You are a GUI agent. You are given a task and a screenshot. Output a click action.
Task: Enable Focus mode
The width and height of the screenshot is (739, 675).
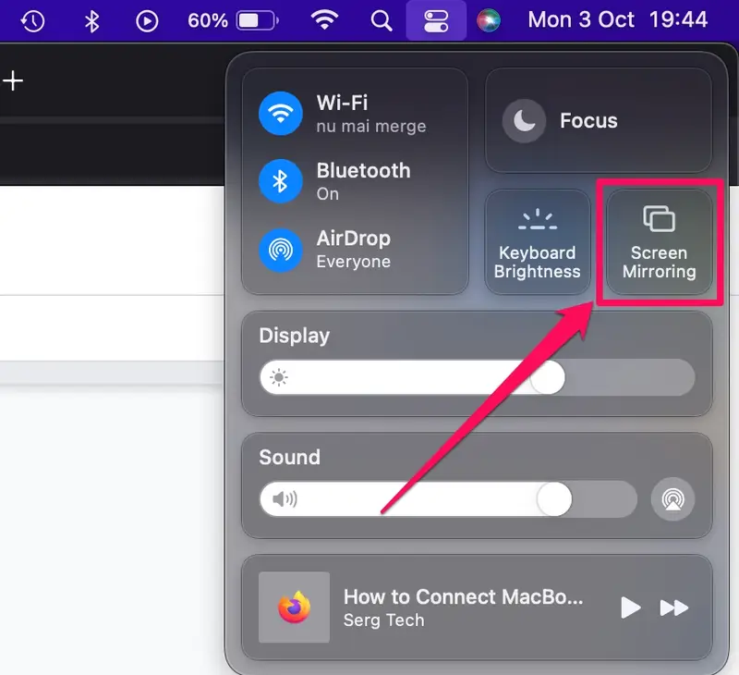524,120
